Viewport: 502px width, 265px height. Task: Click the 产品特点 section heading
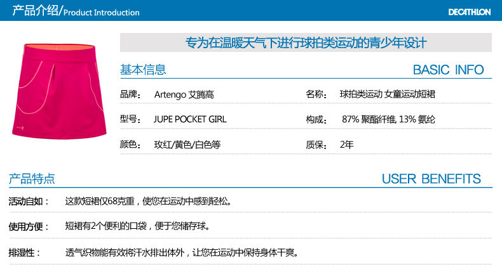coord(32,179)
